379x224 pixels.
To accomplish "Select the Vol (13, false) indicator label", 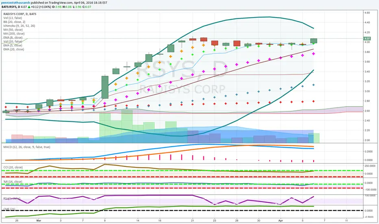I will click(x=13, y=18).
